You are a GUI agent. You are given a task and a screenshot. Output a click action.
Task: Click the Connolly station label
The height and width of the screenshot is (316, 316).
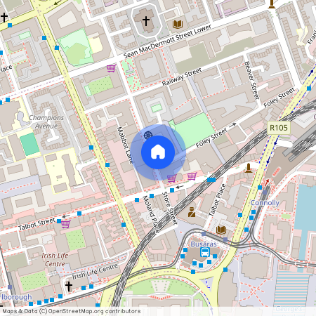pyautogui.click(x=265, y=203)
